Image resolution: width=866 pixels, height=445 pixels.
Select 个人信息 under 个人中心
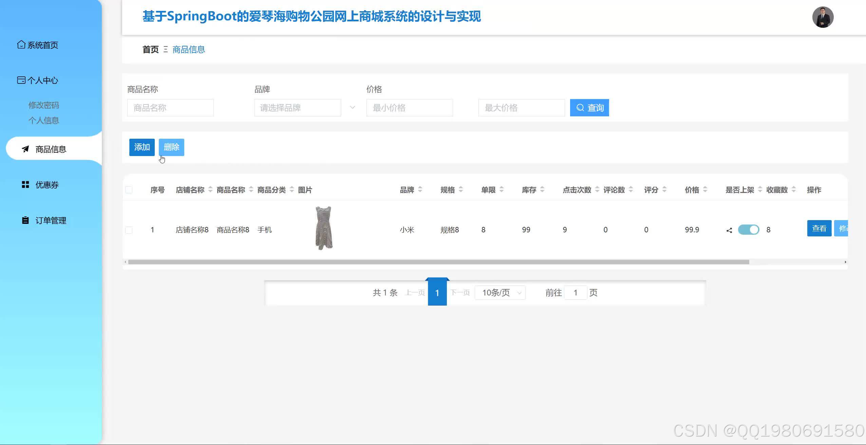click(44, 120)
